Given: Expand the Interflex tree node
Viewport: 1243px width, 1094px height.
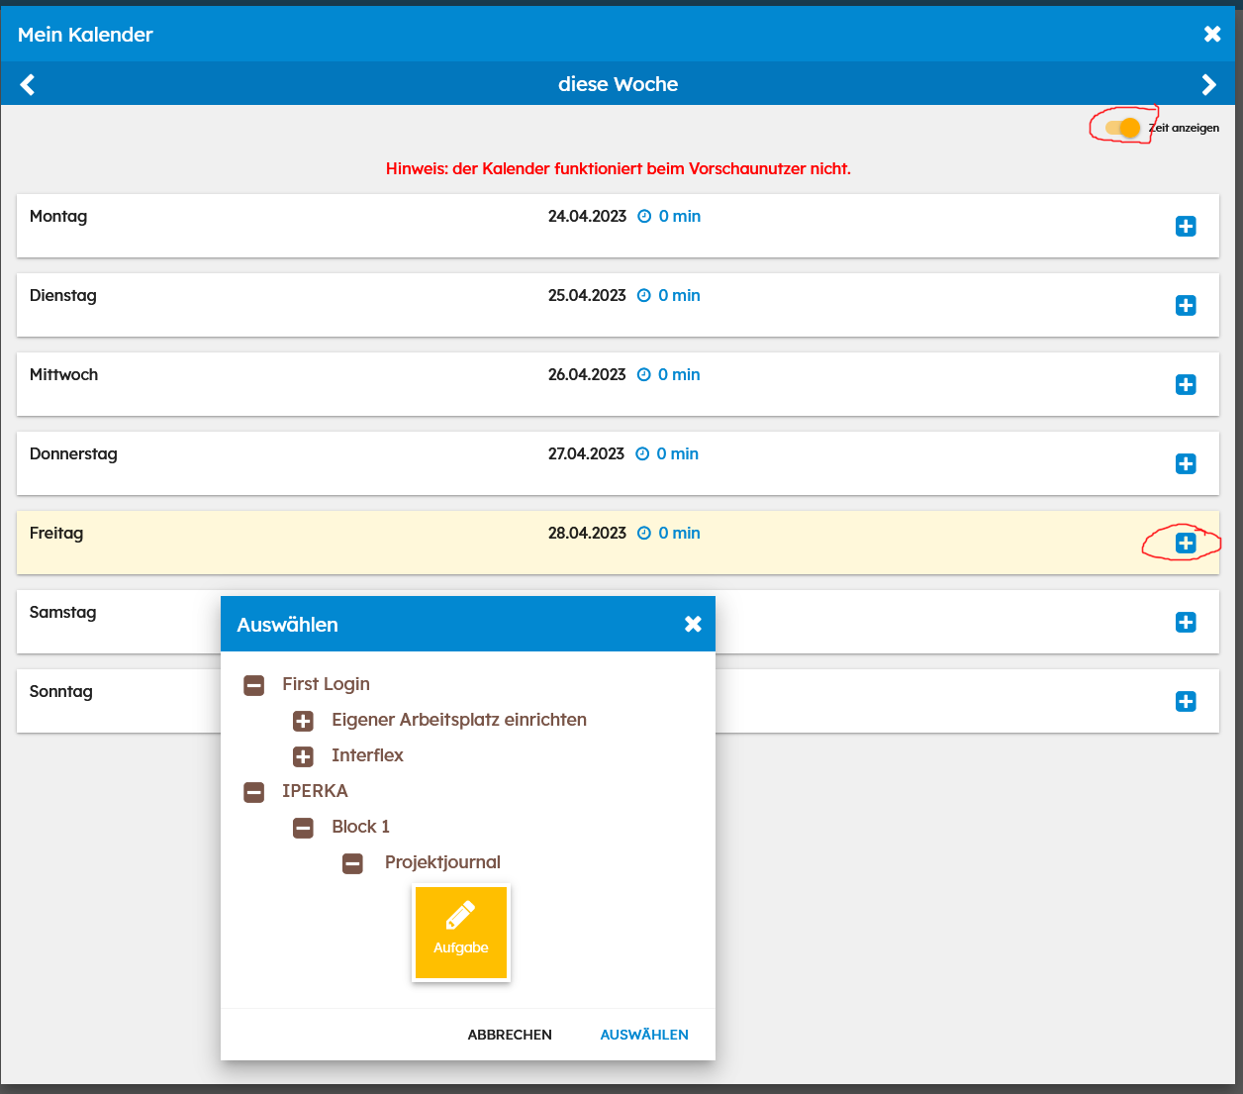Looking at the screenshot, I should point(304,756).
